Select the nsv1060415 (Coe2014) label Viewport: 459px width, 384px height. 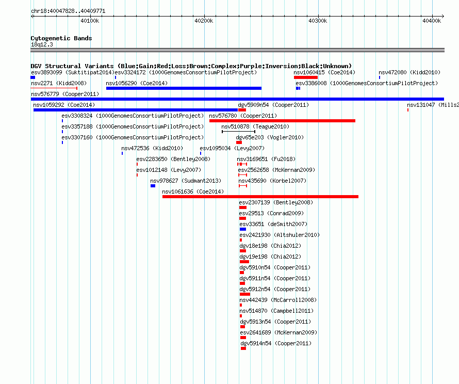[x=324, y=72]
